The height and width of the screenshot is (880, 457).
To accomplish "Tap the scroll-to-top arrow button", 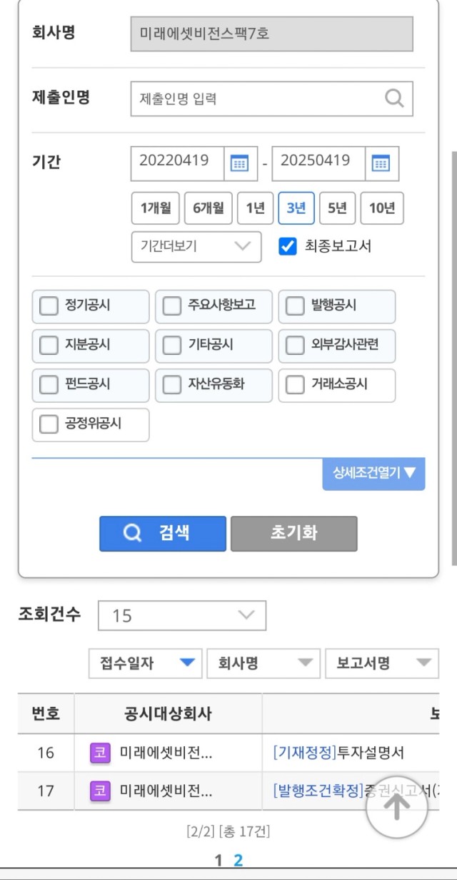I will [x=397, y=806].
